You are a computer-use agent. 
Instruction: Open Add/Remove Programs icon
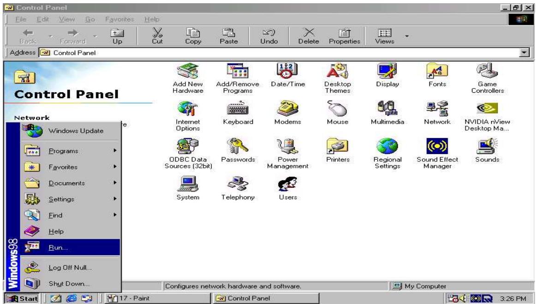tap(238, 78)
